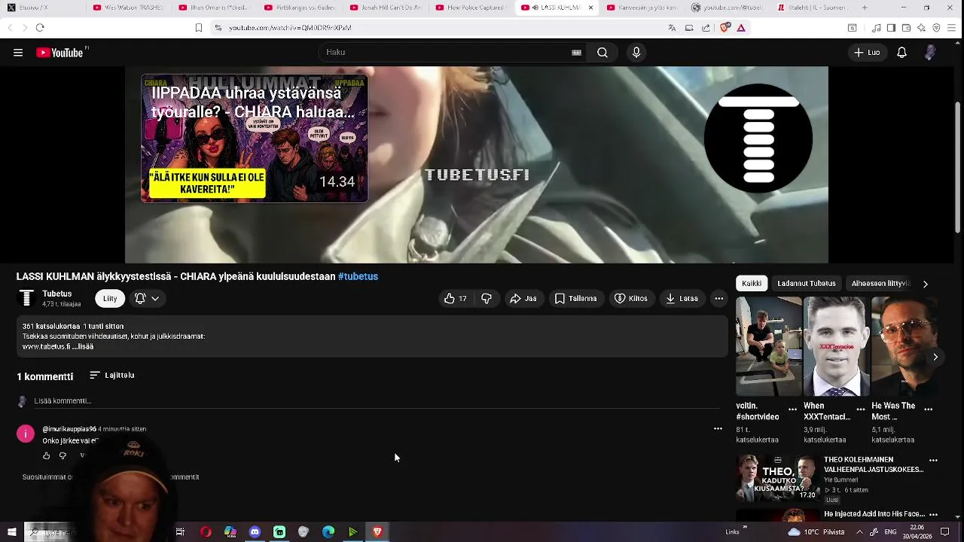Click the Luo create button
The height and width of the screenshot is (542, 964).
867,53
